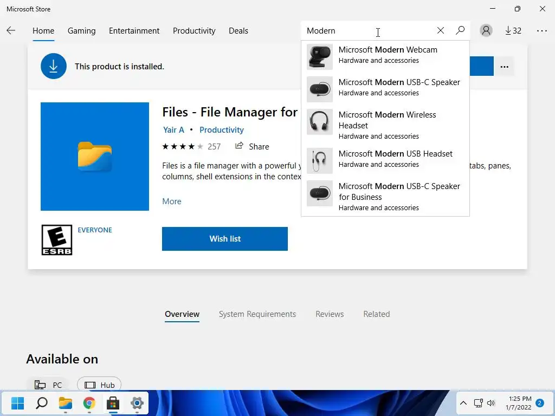Open the Productivity category link
The image size is (555, 416).
(x=222, y=130)
